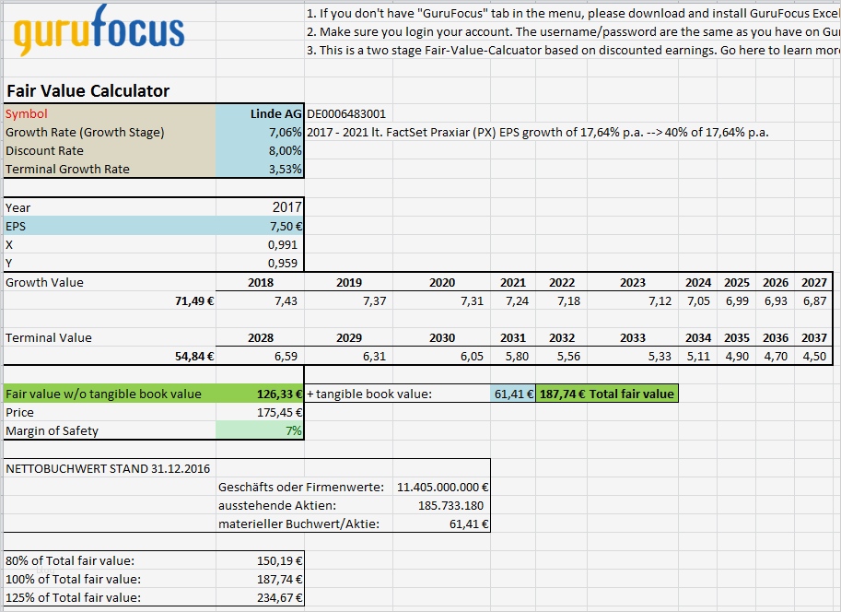Select the tangible book value 61,41 € cell
Image resolution: width=841 pixels, height=612 pixels.
[x=513, y=393]
